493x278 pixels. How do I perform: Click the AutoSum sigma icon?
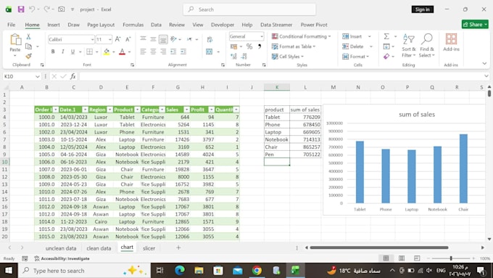386,36
